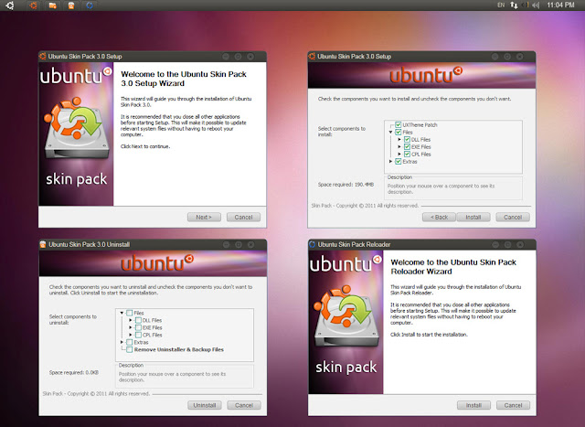Check the Files checkbox in the Uninstall window
This screenshot has width=585, height=427.
coord(130,313)
